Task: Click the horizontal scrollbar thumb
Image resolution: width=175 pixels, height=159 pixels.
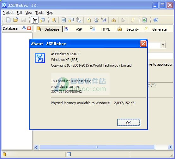Action: [97, 147]
